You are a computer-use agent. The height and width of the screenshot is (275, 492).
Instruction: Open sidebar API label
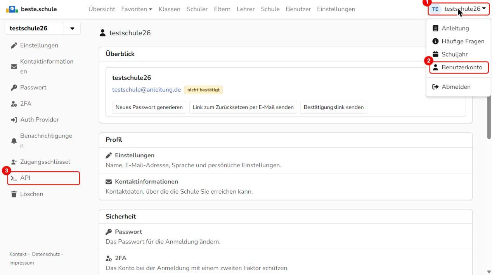[25, 178]
